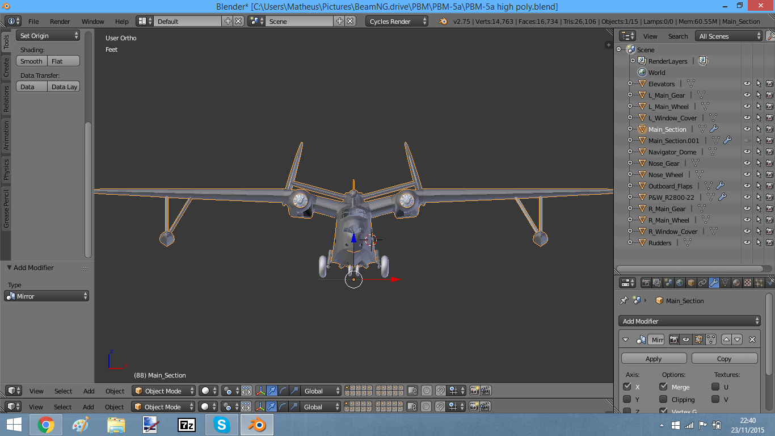775x436 pixels.
Task: Add a new screen layout with plus beside Default
Action: 228,21
